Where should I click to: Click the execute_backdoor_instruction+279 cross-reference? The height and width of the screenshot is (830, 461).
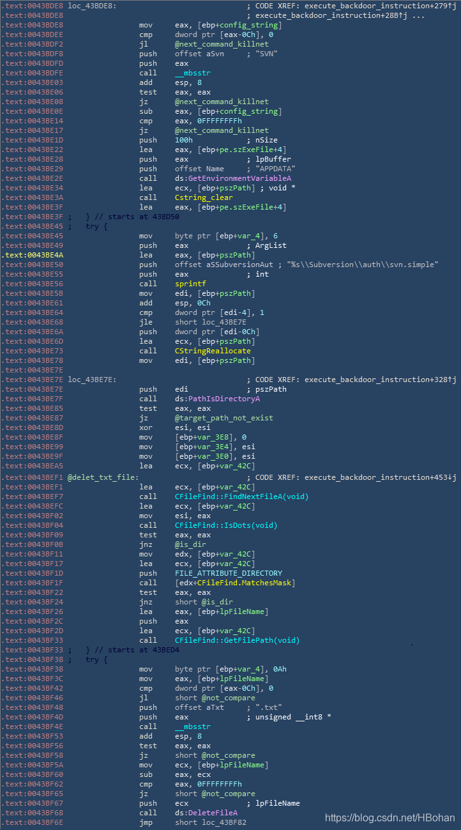[x=381, y=6]
